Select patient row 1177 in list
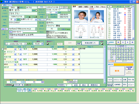The width and height of the screenshot is (139, 104). pyautogui.click(x=120, y=13)
